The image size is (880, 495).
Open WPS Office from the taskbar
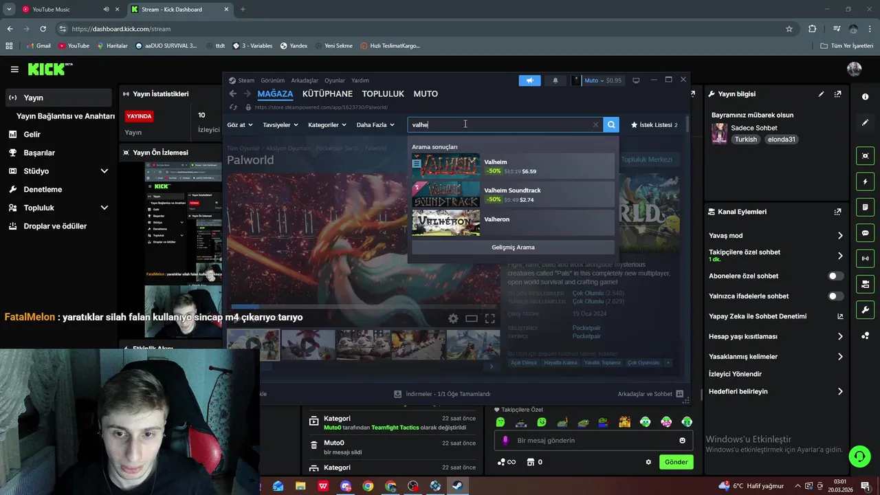(x=323, y=486)
